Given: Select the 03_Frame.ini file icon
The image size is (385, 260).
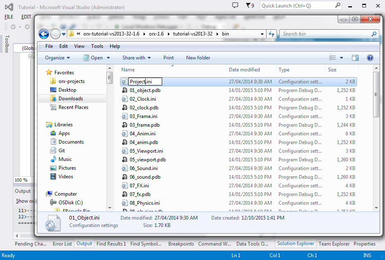Looking at the screenshot, I should [x=125, y=116].
